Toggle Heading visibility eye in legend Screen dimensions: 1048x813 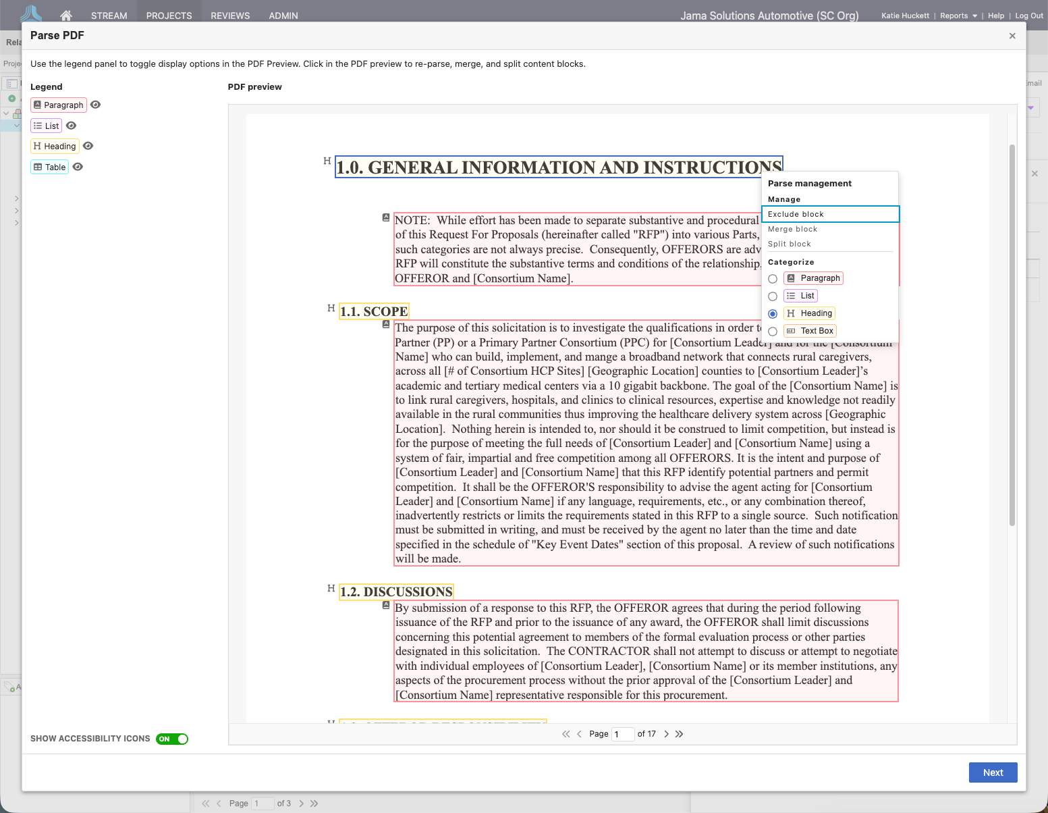(88, 146)
